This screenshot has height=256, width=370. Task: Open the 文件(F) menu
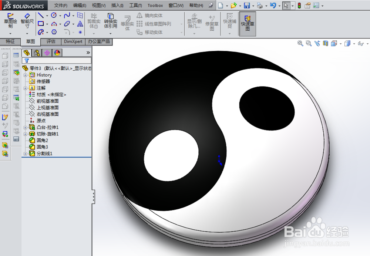pos(61,6)
